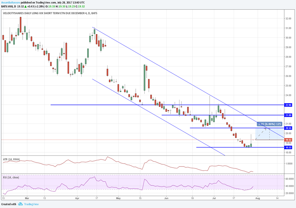The width and height of the screenshot is (296, 208).
Task: Select the 22.96 price level label
Action: coord(288,105)
